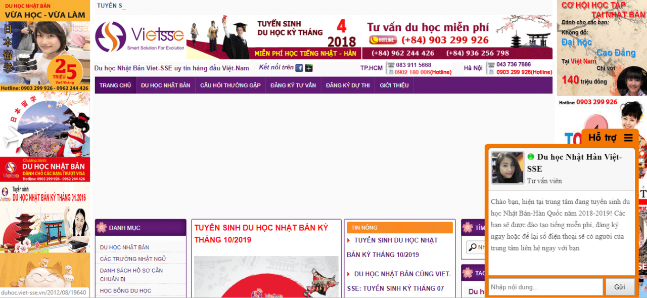Click the telephone icon next to 083 911 5668
The width and height of the screenshot is (647, 298).
[390, 65]
